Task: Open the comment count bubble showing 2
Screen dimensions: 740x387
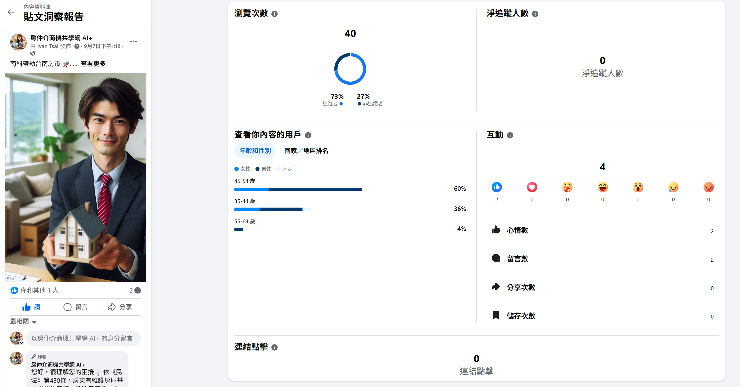Action: click(135, 290)
